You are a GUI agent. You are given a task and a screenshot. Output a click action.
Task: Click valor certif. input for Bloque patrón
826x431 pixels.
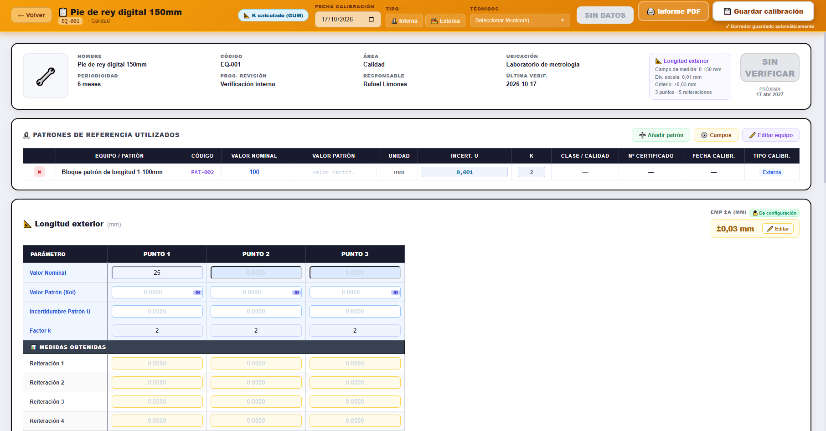click(x=334, y=172)
